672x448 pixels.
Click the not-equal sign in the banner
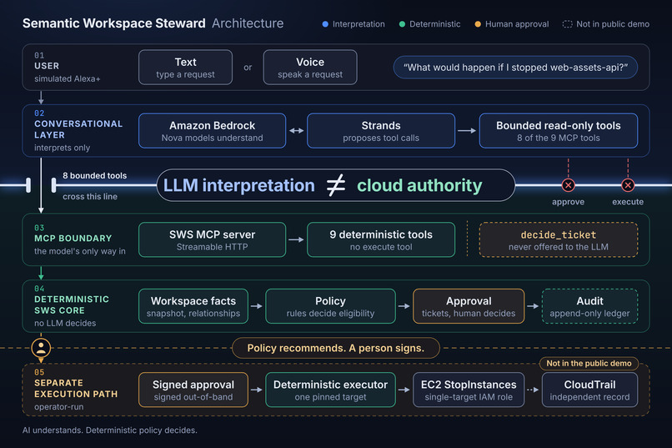coord(335,185)
